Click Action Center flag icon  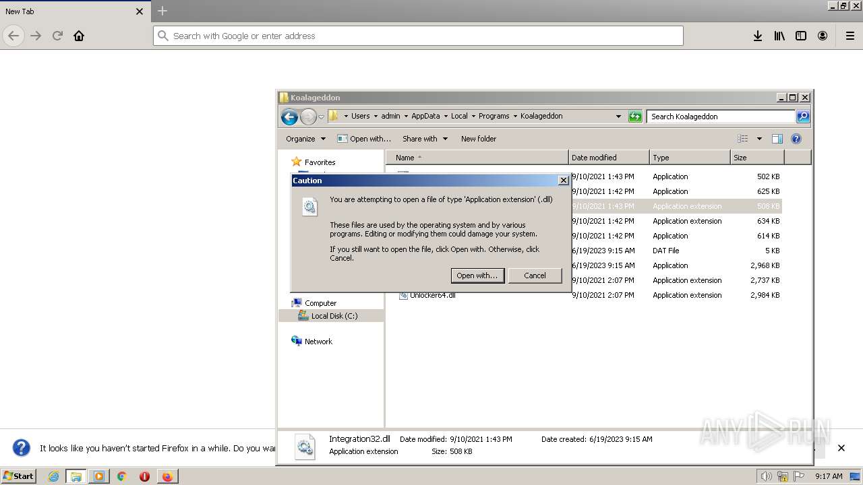[x=799, y=476]
